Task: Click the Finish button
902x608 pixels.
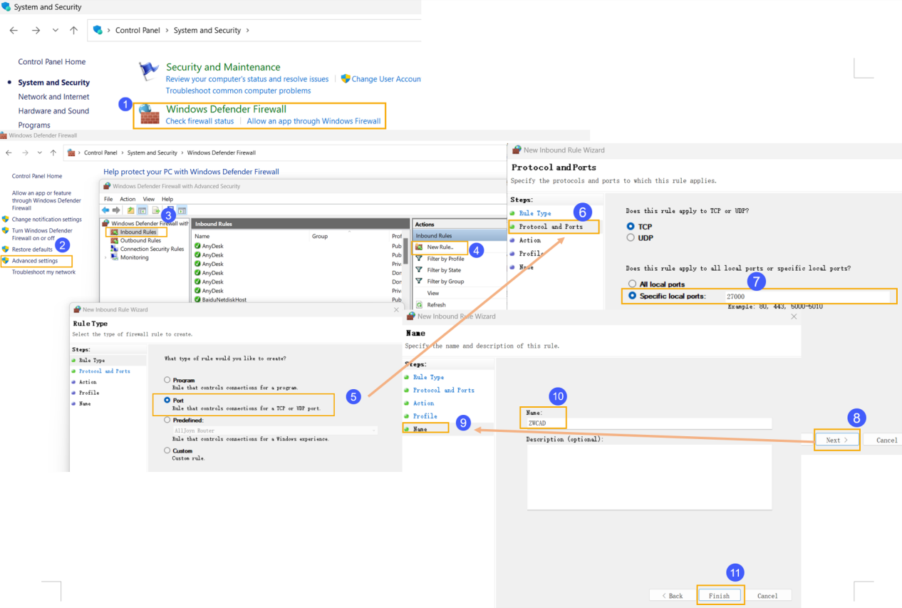Action: point(719,595)
